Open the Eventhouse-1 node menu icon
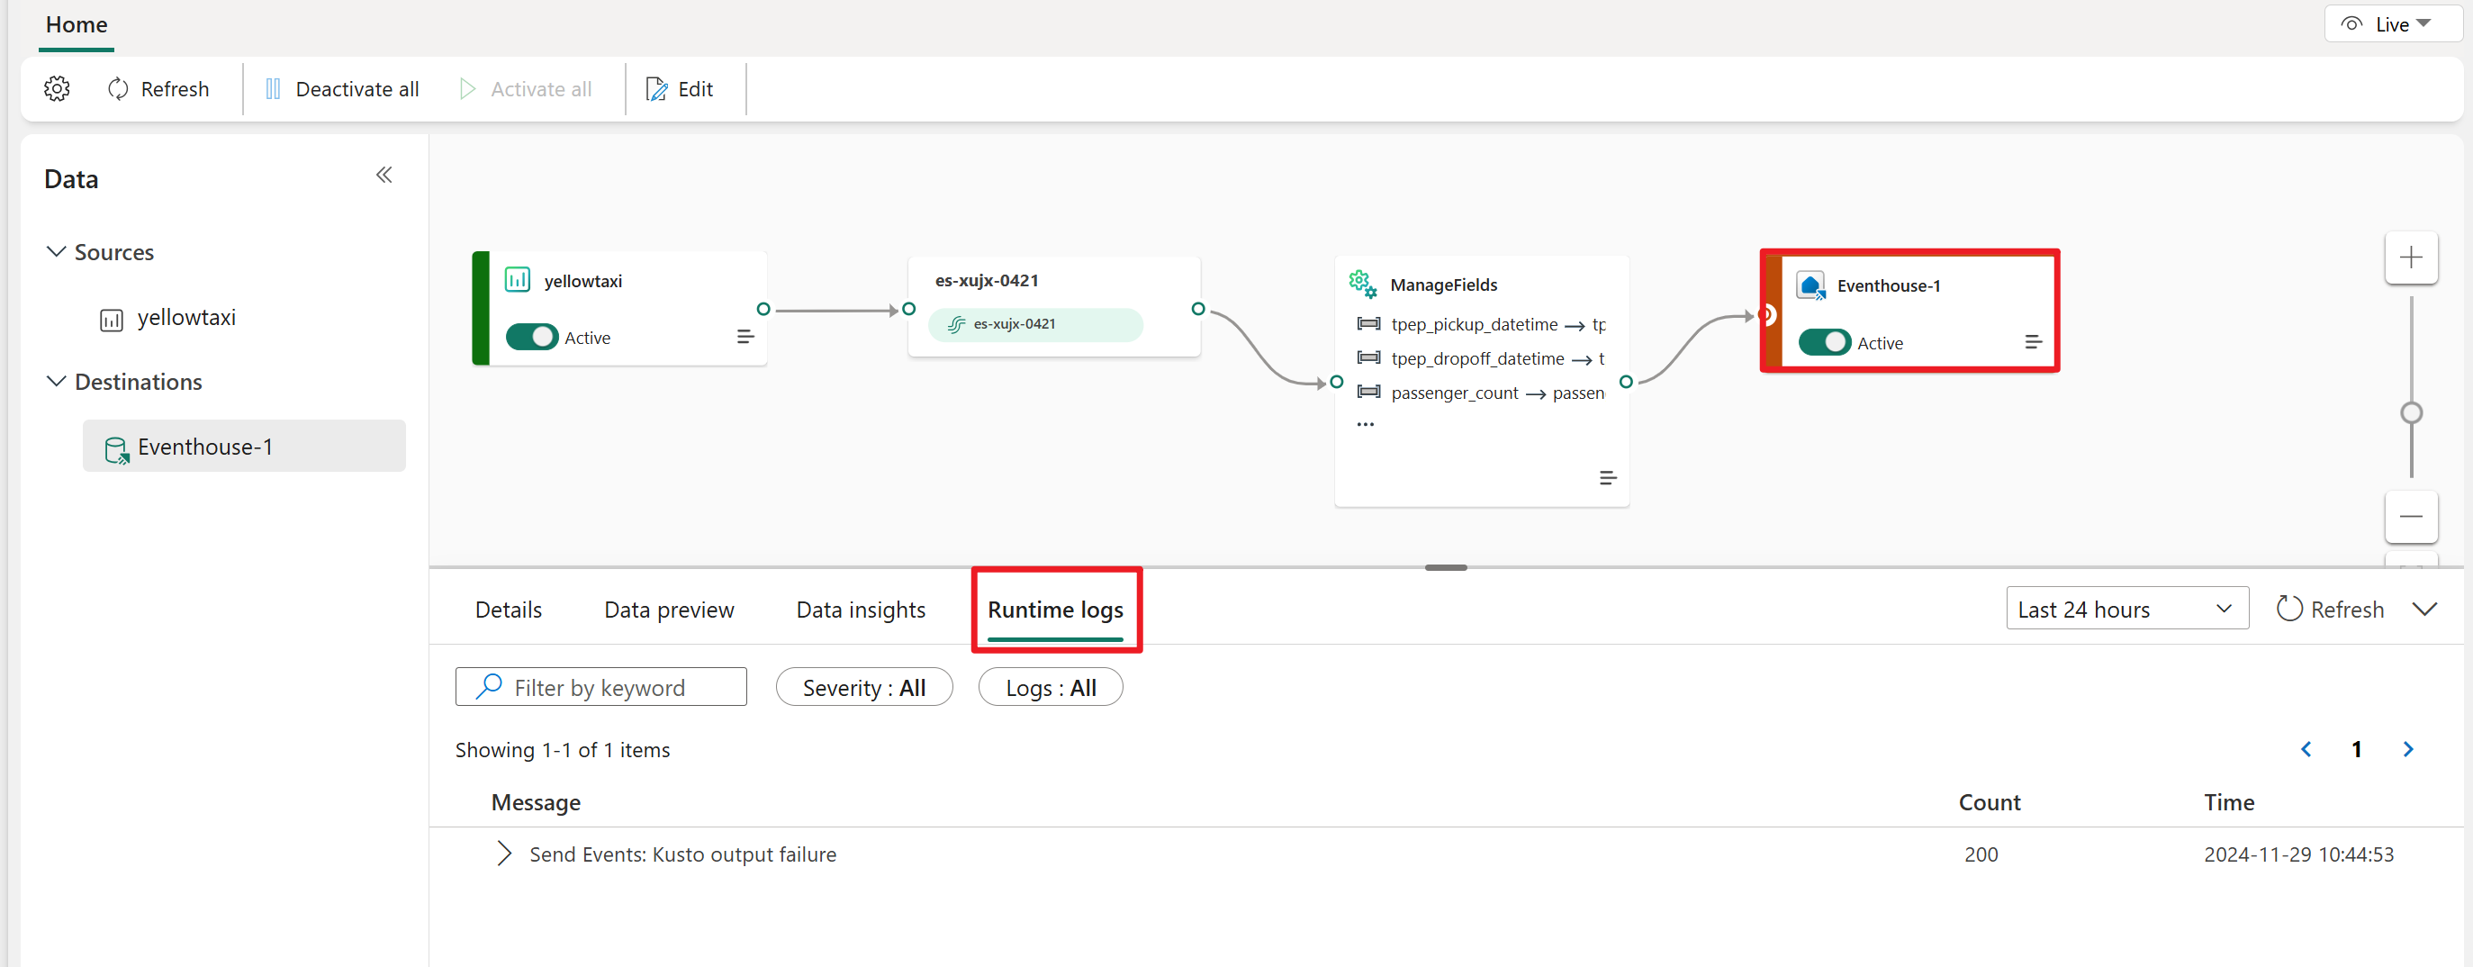2473x967 pixels. (x=2033, y=342)
